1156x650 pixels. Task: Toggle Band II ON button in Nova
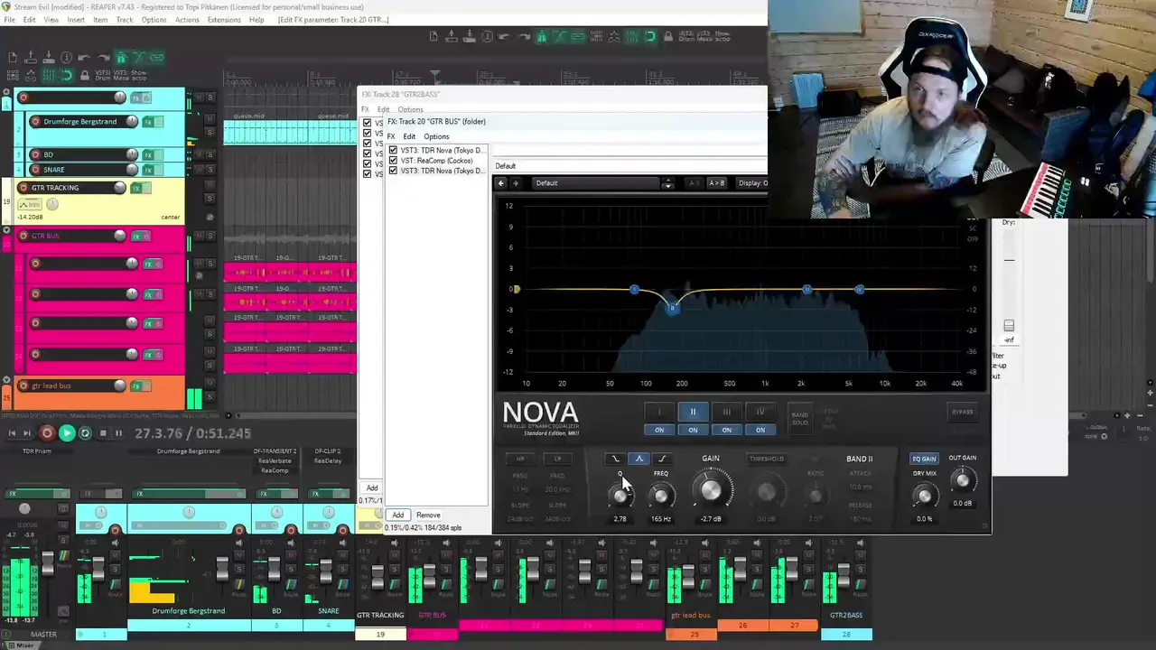[x=693, y=430]
